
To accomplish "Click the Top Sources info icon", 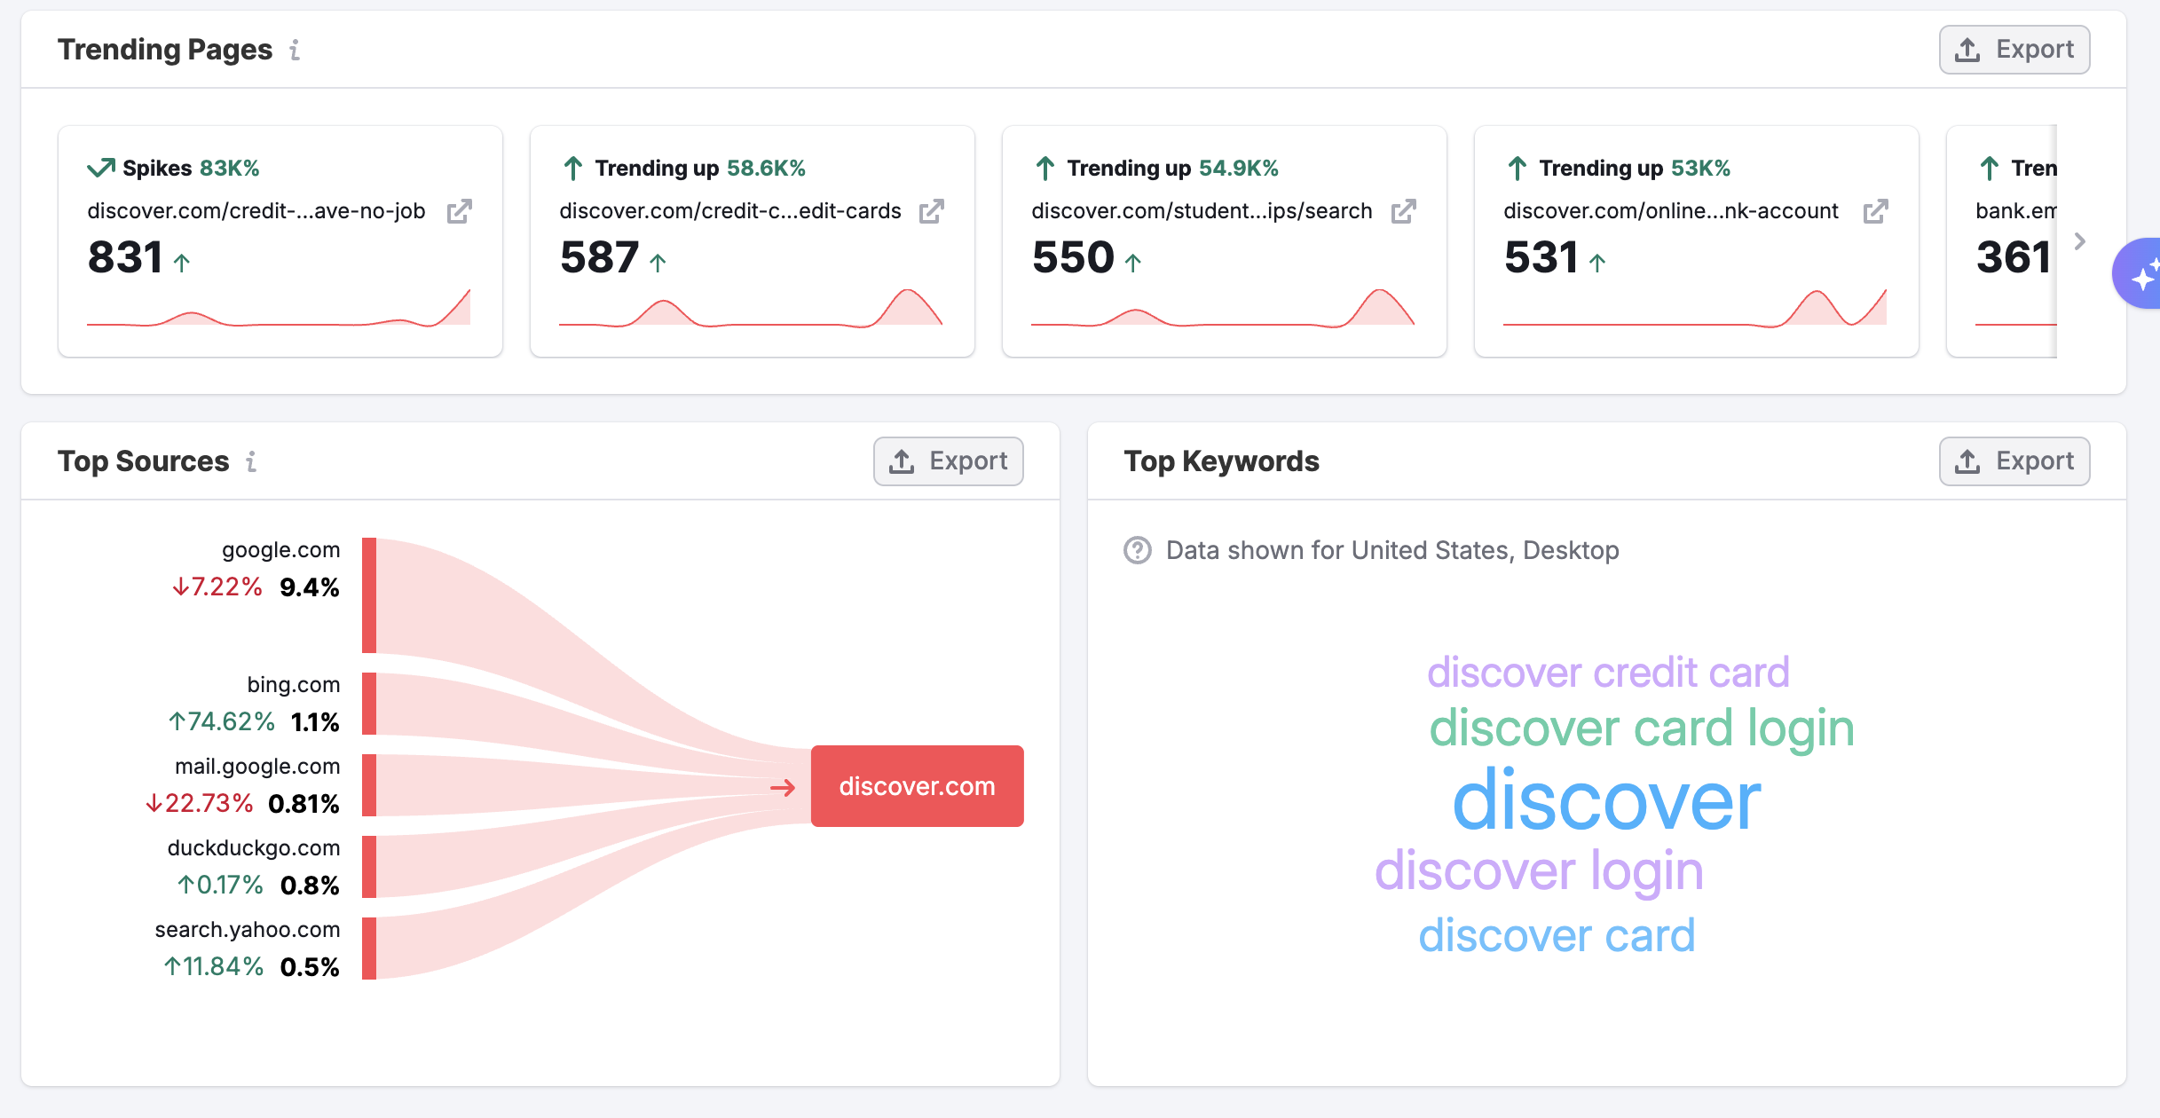I will tap(251, 461).
